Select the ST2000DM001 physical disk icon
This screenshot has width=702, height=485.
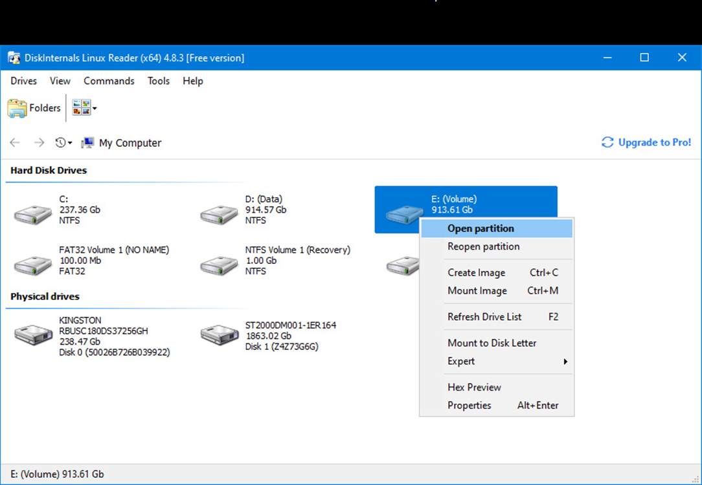click(220, 334)
